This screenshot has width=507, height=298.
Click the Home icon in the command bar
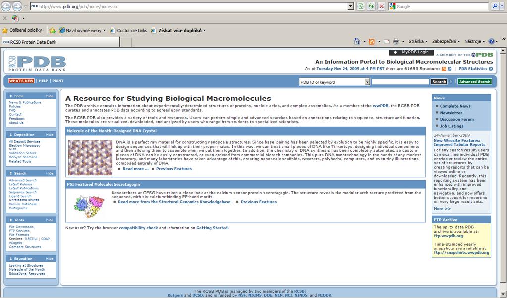pyautogui.click(x=357, y=41)
